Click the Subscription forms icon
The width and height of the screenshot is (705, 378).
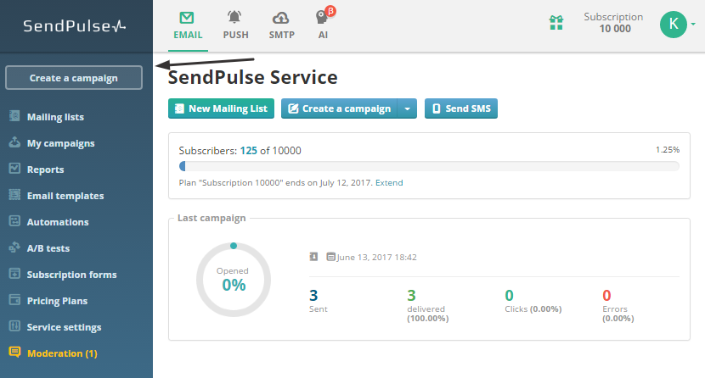coord(14,274)
